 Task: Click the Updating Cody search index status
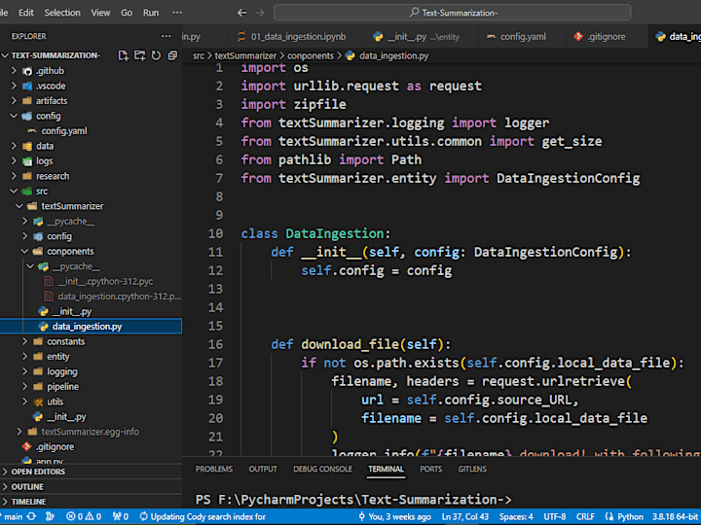[x=203, y=516]
